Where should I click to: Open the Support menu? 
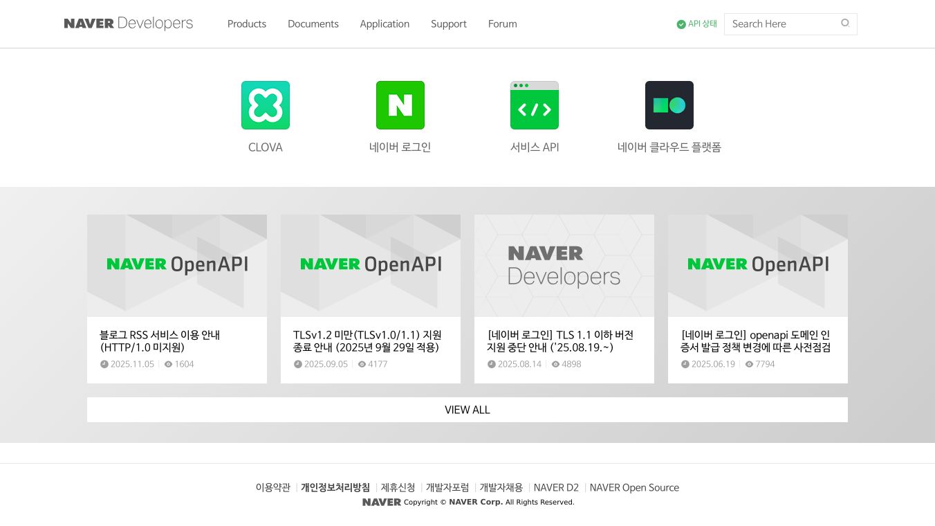pyautogui.click(x=449, y=24)
